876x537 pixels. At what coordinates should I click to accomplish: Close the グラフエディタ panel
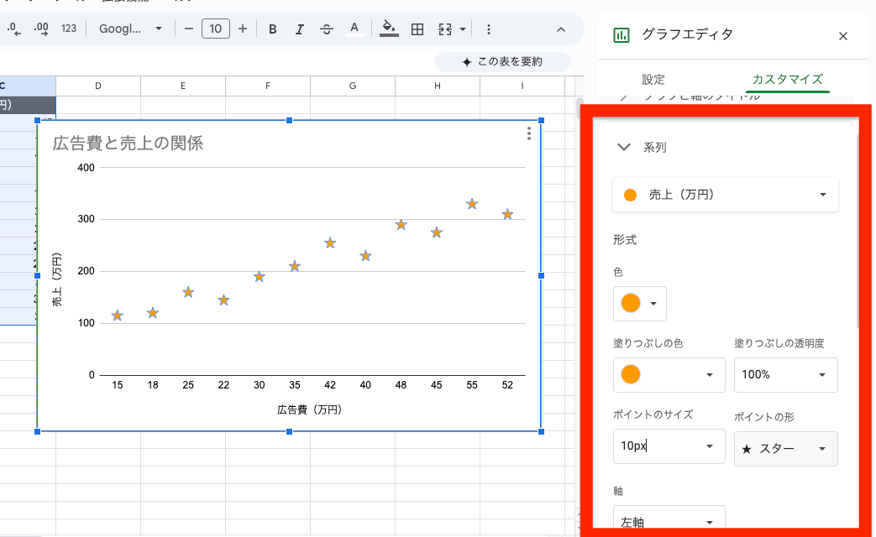pyautogui.click(x=843, y=36)
